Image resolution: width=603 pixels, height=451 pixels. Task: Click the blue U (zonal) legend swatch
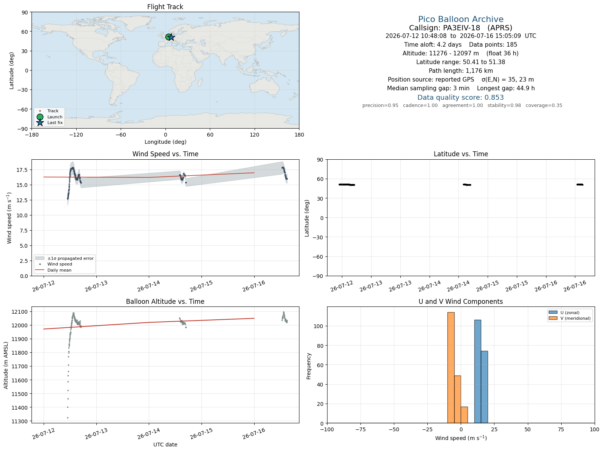pyautogui.click(x=553, y=313)
